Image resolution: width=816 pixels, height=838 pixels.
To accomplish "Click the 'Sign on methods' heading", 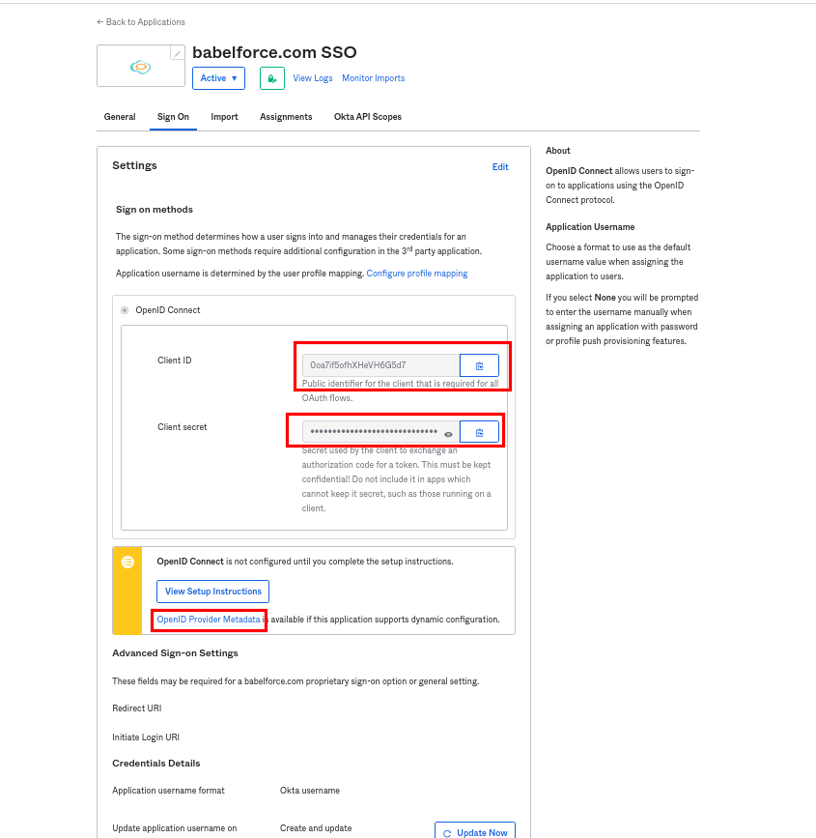I will click(155, 210).
